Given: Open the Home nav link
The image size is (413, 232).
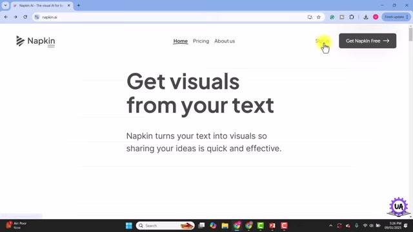Looking at the screenshot, I should [x=181, y=41].
